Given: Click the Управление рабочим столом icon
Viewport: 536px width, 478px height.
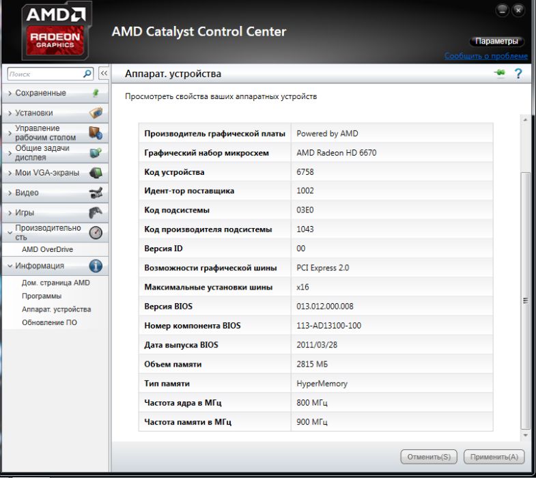Looking at the screenshot, I should coord(96,132).
